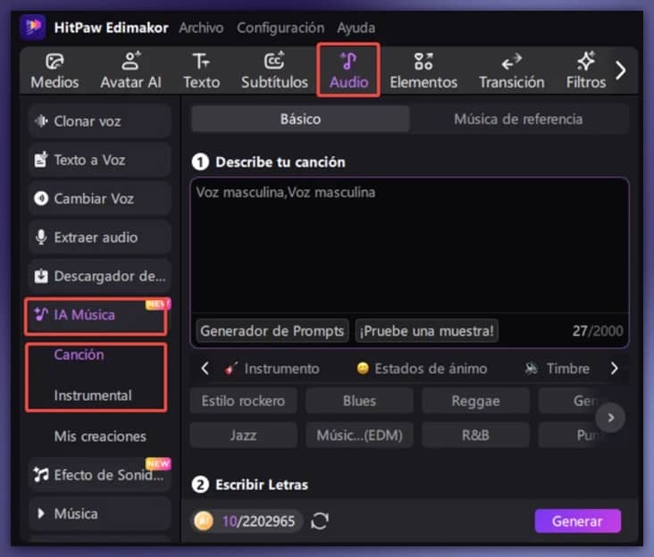Image resolution: width=654 pixels, height=557 pixels.
Task: Select the Texto tool
Action: [x=201, y=71]
